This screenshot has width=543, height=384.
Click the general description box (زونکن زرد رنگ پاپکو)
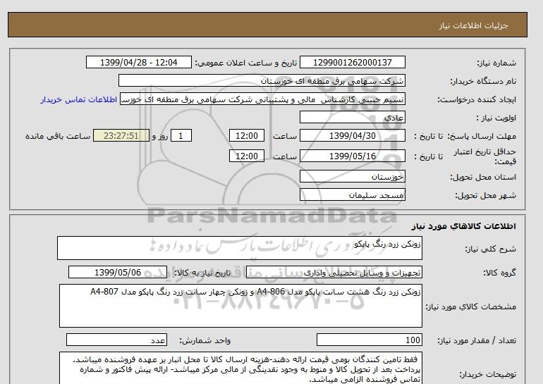240,249
